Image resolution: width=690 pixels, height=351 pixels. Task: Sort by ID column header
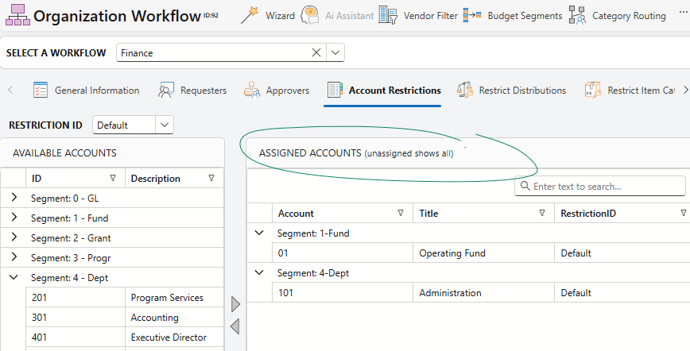tap(36, 178)
